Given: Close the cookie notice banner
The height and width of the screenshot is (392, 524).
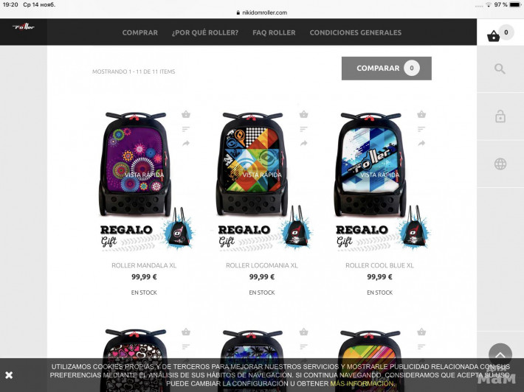Looking at the screenshot, I should pos(9,375).
